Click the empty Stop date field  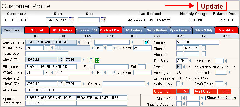pyautogui.click(x=89, y=20)
